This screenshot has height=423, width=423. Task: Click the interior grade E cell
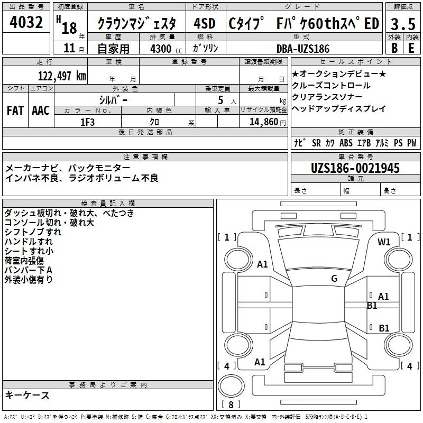click(411, 48)
